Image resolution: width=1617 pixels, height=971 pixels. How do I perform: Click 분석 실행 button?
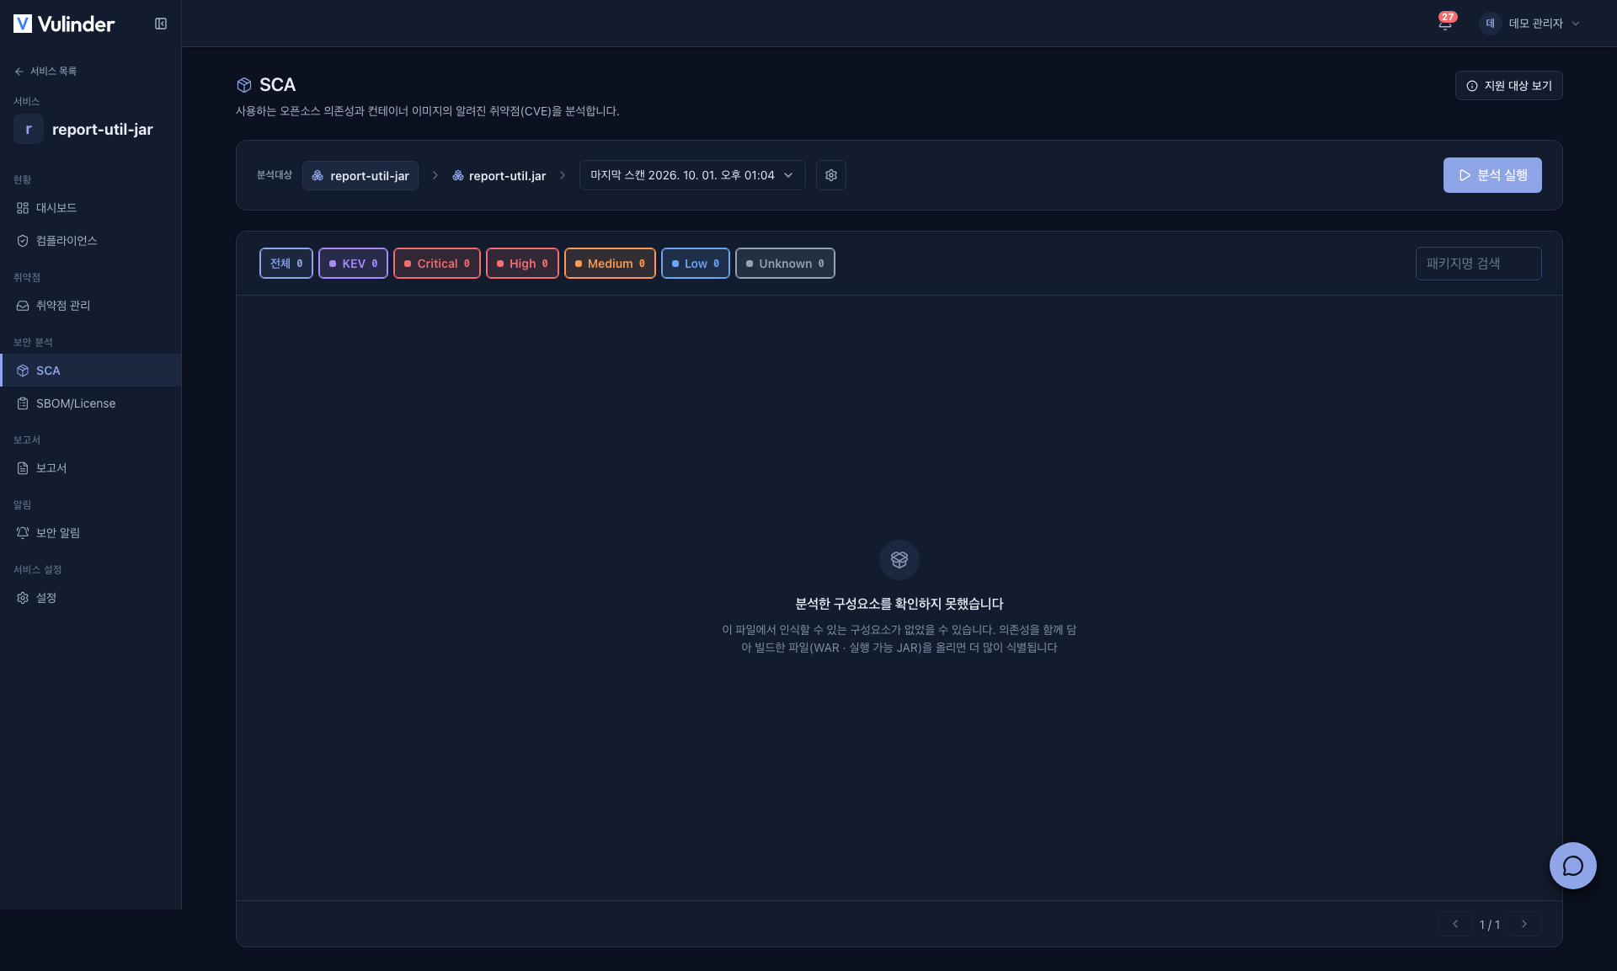point(1492,175)
